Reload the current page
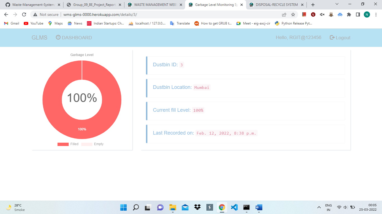The image size is (382, 214). 24,14
